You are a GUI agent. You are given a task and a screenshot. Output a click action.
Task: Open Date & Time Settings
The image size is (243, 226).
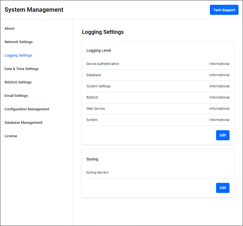22,69
